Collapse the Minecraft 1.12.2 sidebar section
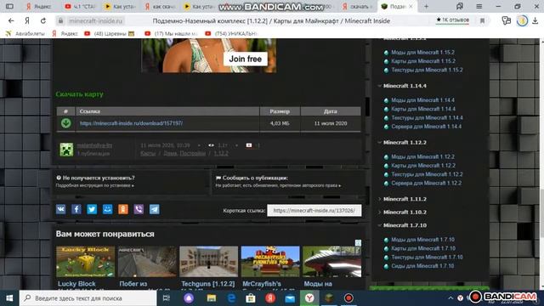Viewport: 544px width, 306px height. 379,142
